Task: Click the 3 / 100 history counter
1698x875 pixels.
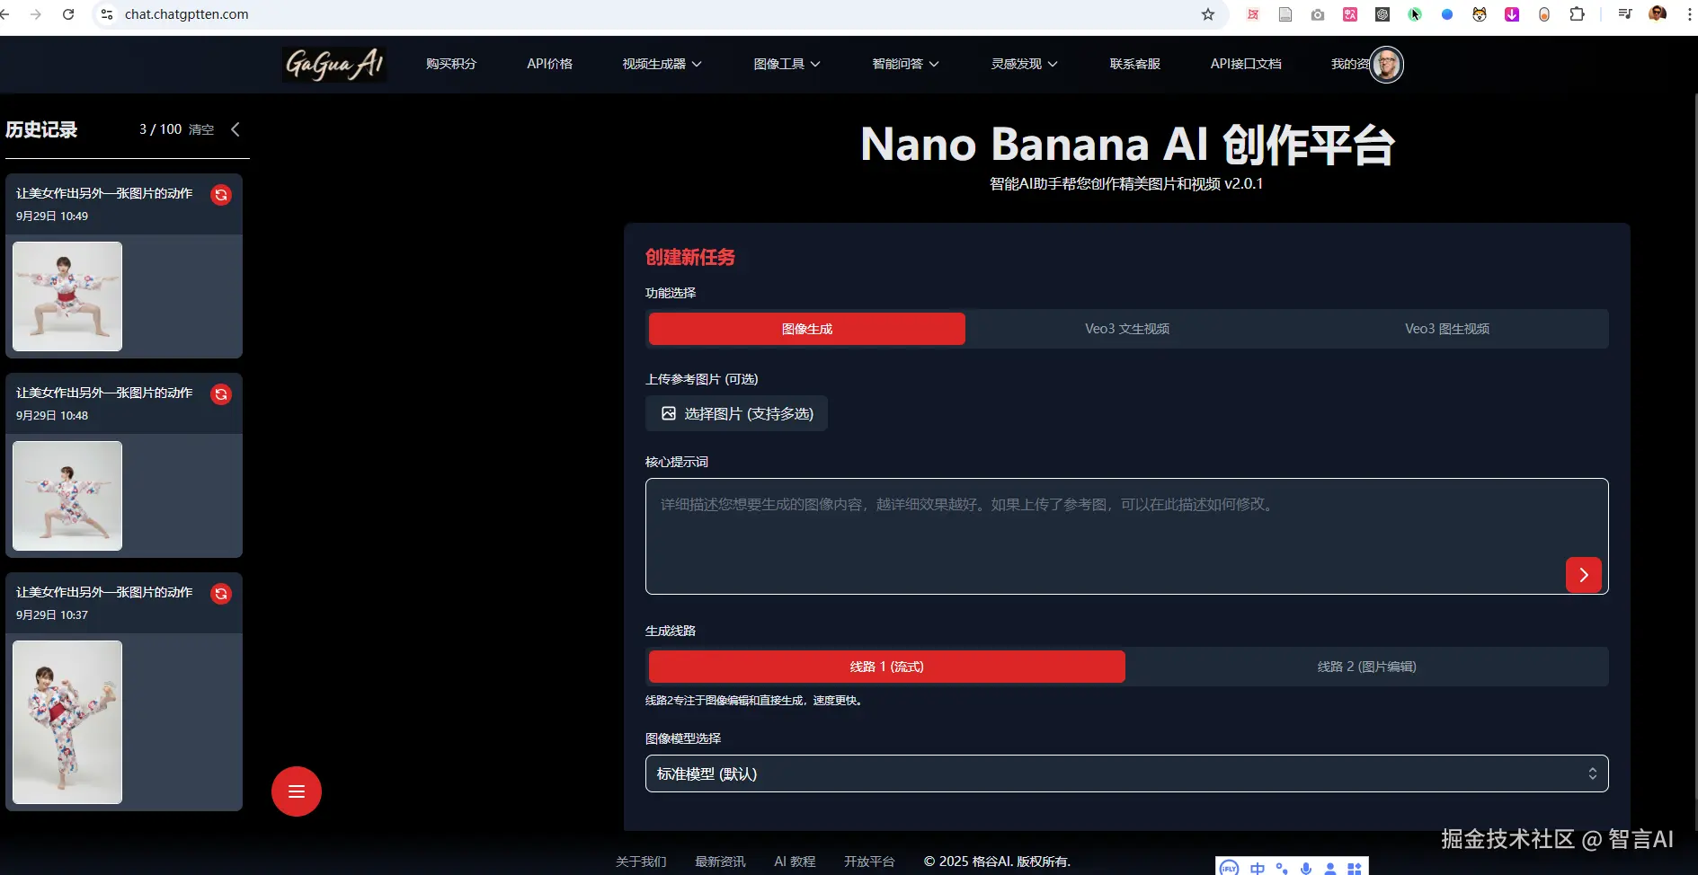Action: pos(160,129)
